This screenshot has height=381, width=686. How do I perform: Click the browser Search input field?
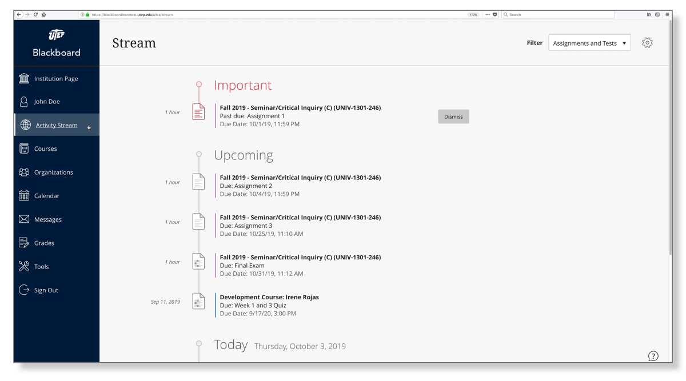coord(557,14)
